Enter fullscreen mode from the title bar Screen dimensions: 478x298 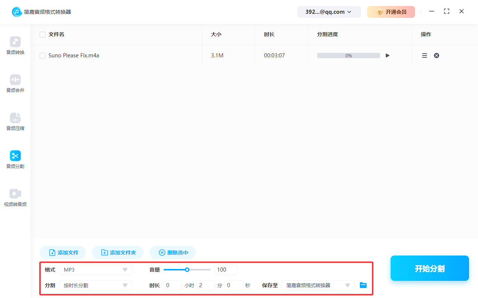click(x=447, y=11)
